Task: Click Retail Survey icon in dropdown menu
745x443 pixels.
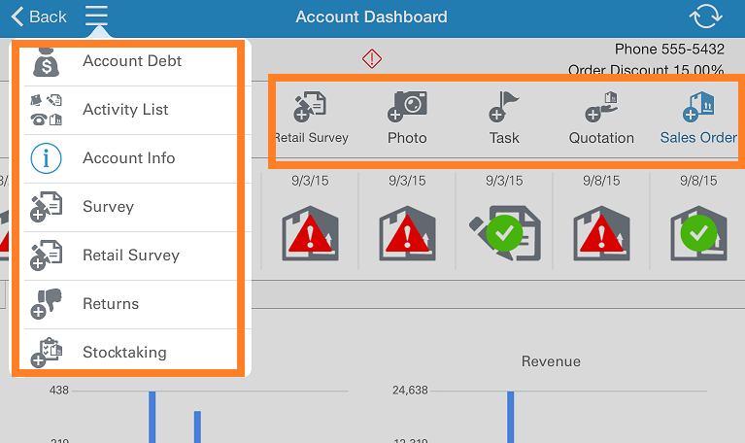Action: [46, 256]
